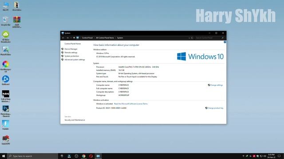Screen dimensions: 284x159
Task: Open Google Chrome from the taskbar
Action: 83,156
